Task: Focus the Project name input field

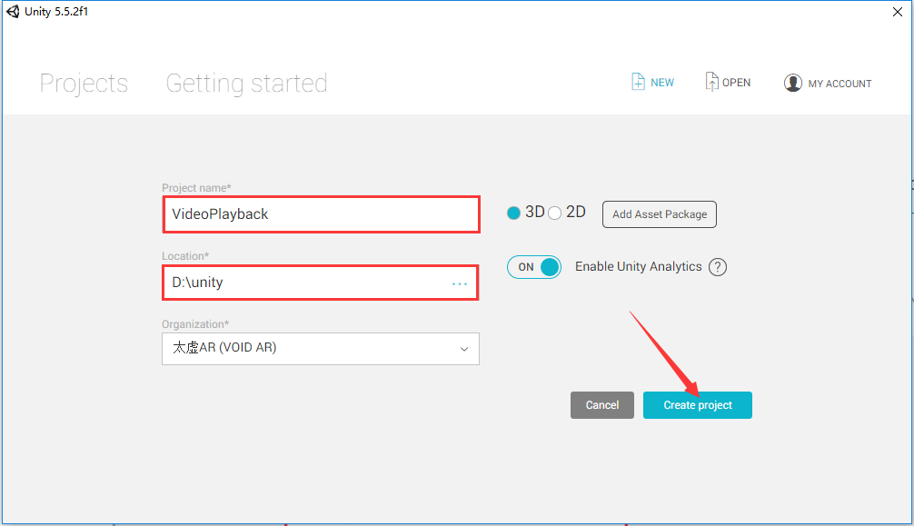Action: (x=322, y=214)
